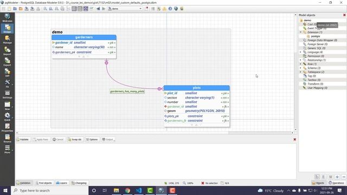Click the Export sidebar icon
Image resolution: width=347 pixels, height=195 pixels.
click(7, 62)
